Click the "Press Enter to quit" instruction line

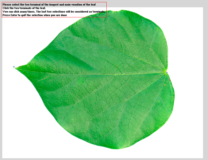coord(34,15)
